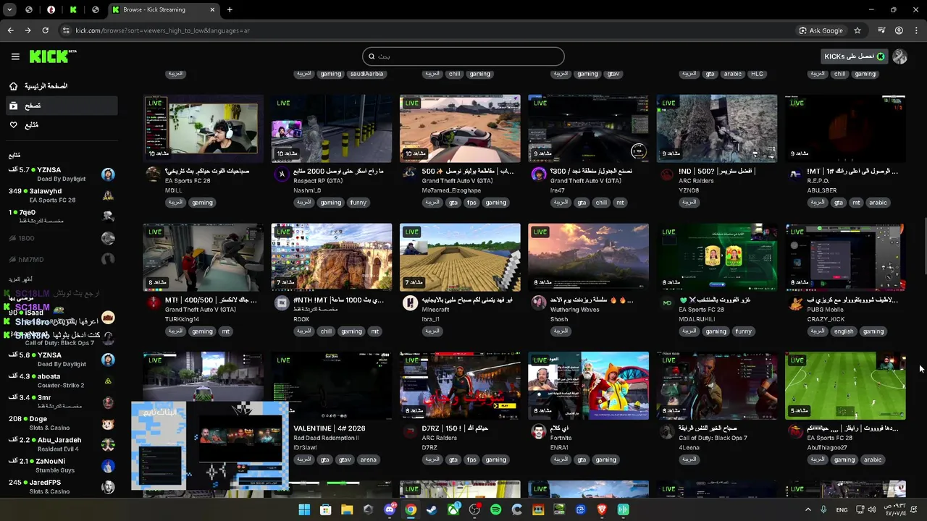Open the Nashmi_0 Respect RP stream thumbnail
The image size is (927, 521).
[x=332, y=129]
